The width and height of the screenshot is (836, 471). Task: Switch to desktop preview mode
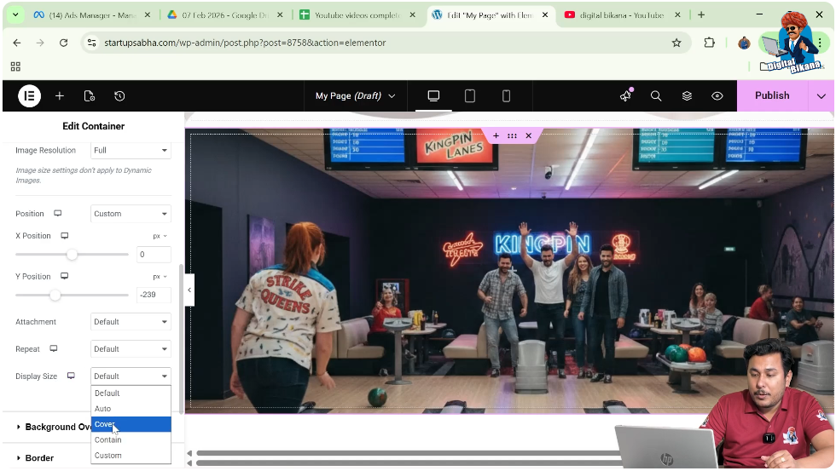(433, 95)
